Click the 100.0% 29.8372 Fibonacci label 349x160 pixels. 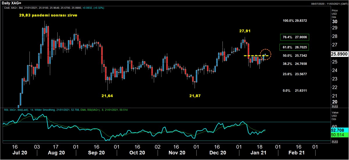pyautogui.click(x=295, y=21)
